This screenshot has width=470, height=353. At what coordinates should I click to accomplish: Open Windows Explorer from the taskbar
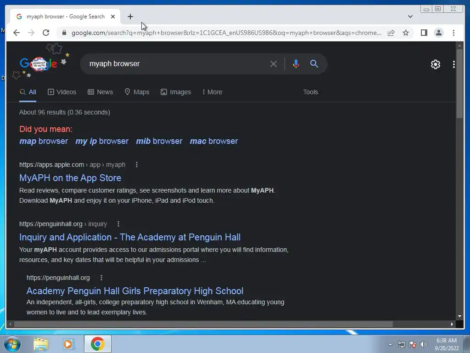pos(41,344)
